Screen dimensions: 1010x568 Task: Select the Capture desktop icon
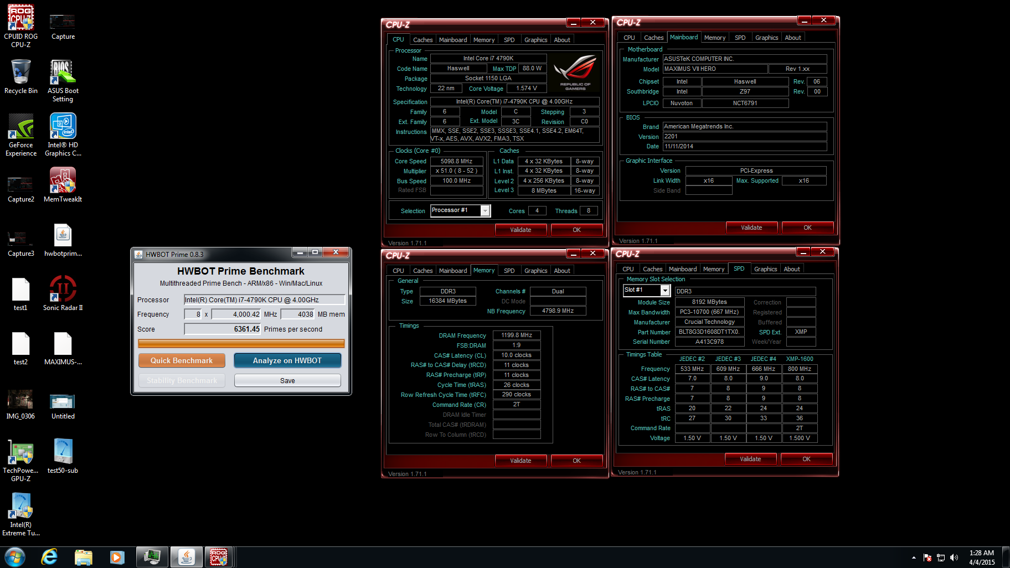click(63, 27)
